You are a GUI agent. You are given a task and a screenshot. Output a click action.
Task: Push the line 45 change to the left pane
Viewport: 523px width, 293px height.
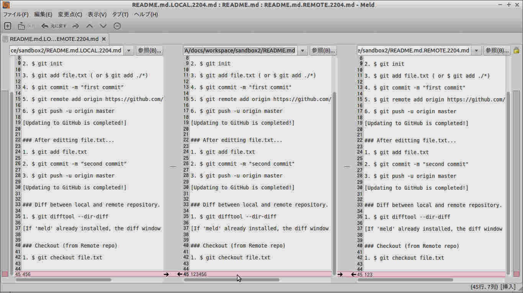tap(179, 274)
